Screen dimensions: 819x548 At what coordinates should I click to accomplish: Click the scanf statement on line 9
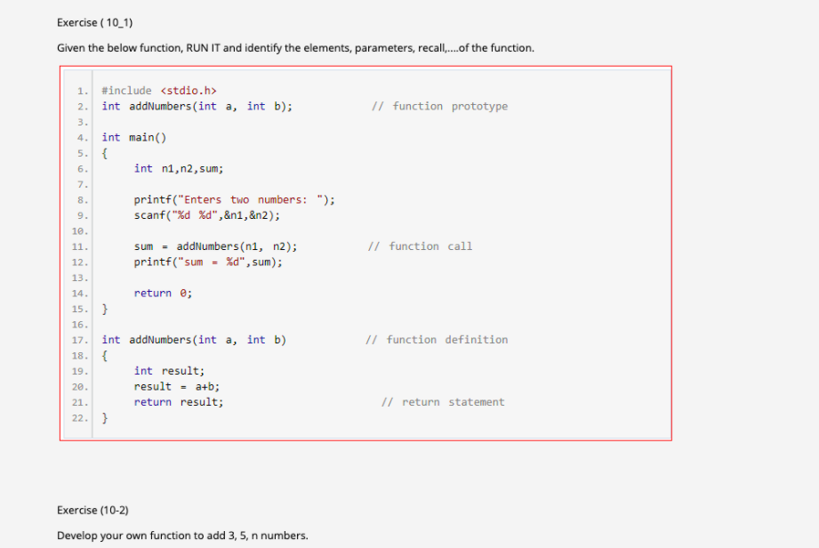pos(205,214)
